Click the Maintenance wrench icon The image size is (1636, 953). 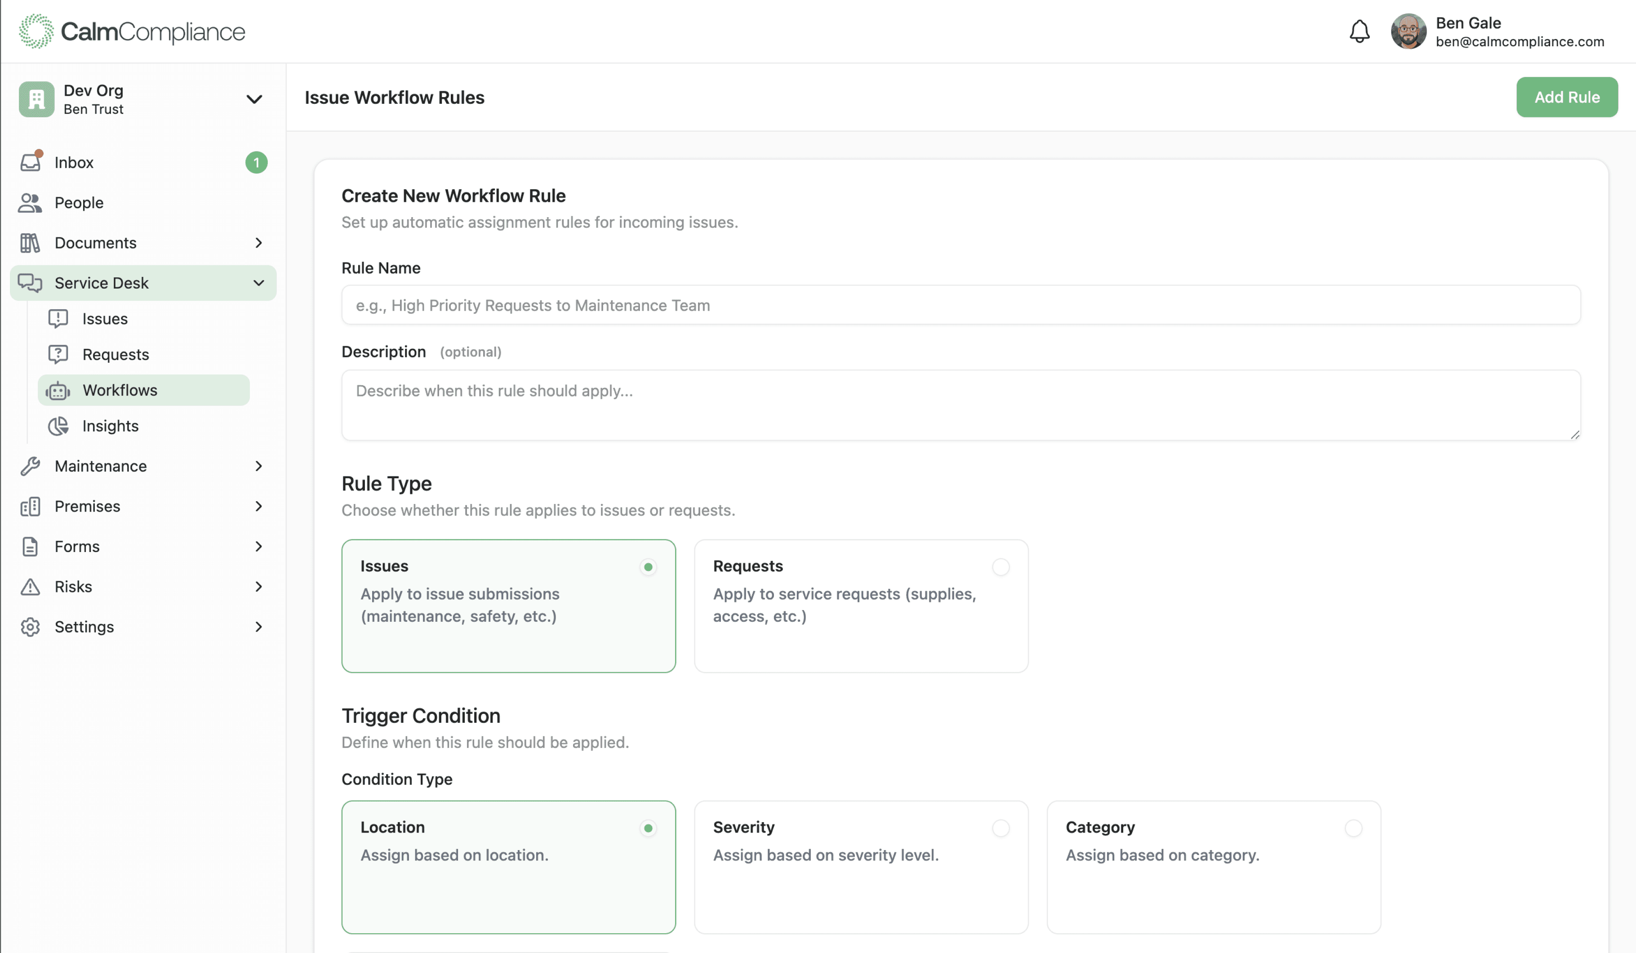coord(30,466)
